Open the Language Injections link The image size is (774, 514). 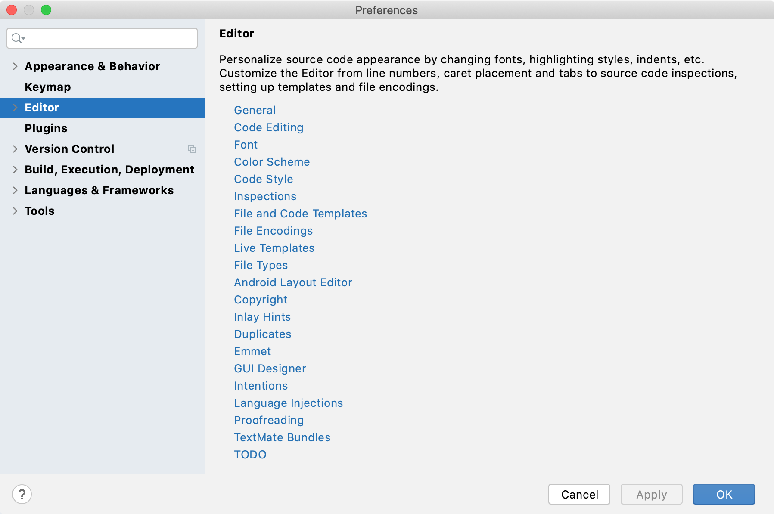(289, 403)
